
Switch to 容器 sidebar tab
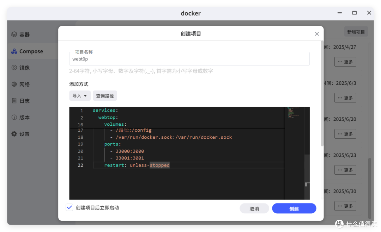pos(33,35)
